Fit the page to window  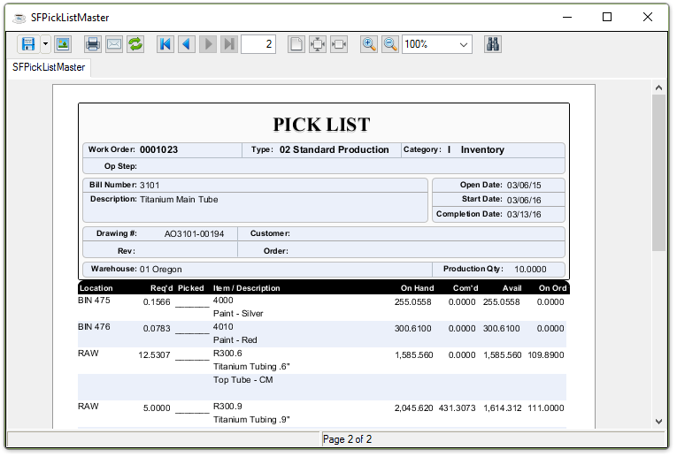(318, 44)
